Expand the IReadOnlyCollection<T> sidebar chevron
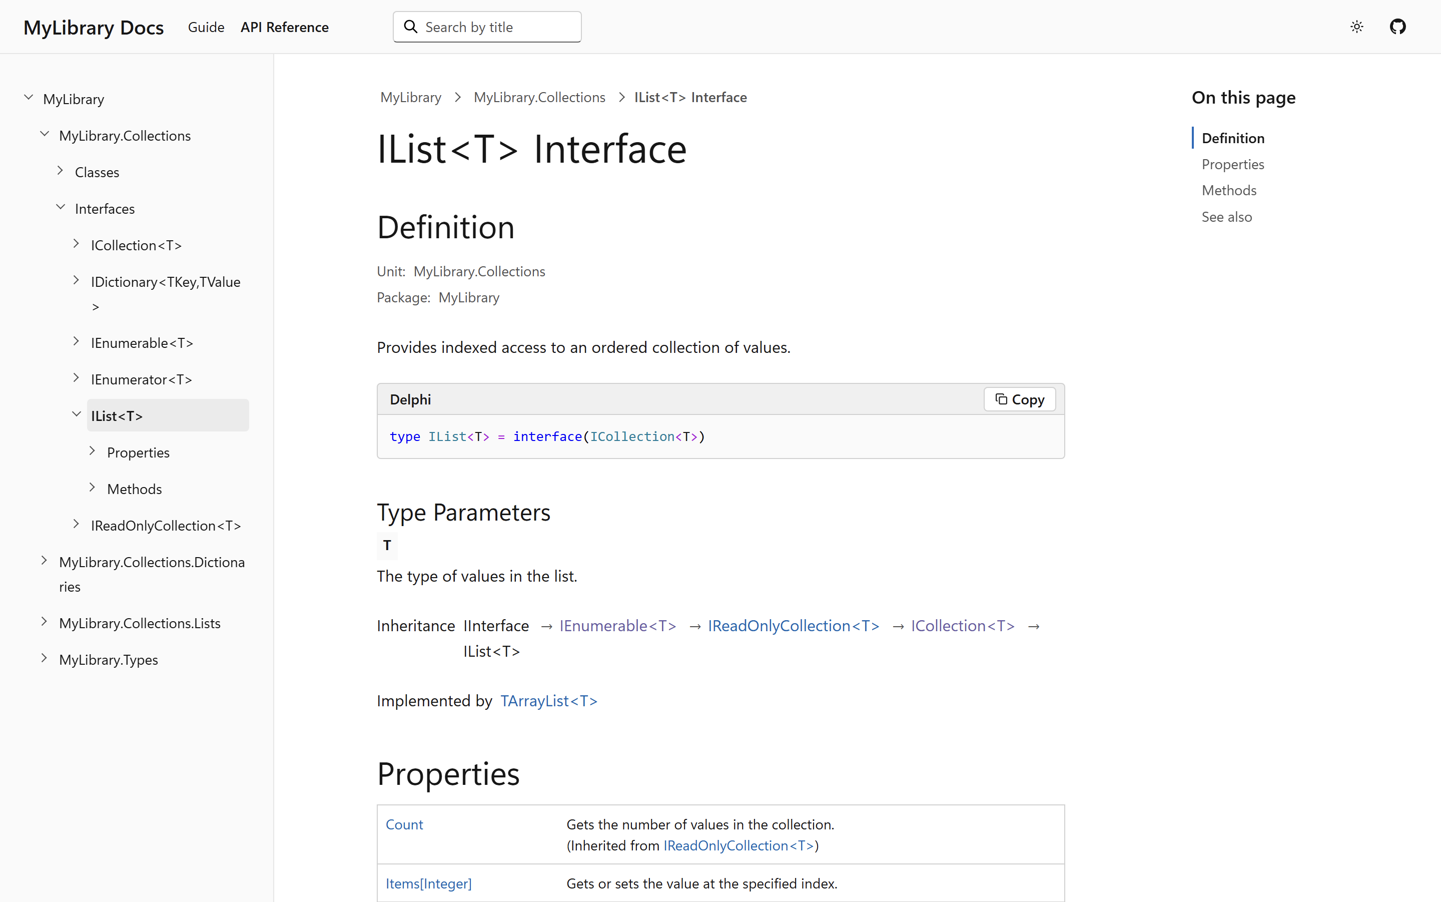This screenshot has height=902, width=1441. [77, 524]
